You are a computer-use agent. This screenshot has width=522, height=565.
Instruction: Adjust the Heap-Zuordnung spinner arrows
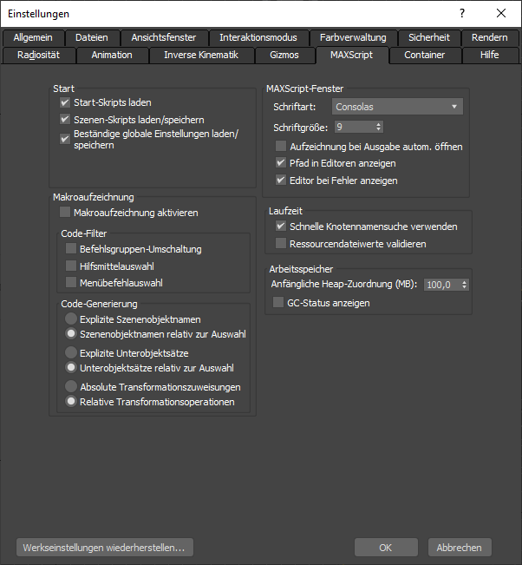pyautogui.click(x=466, y=284)
